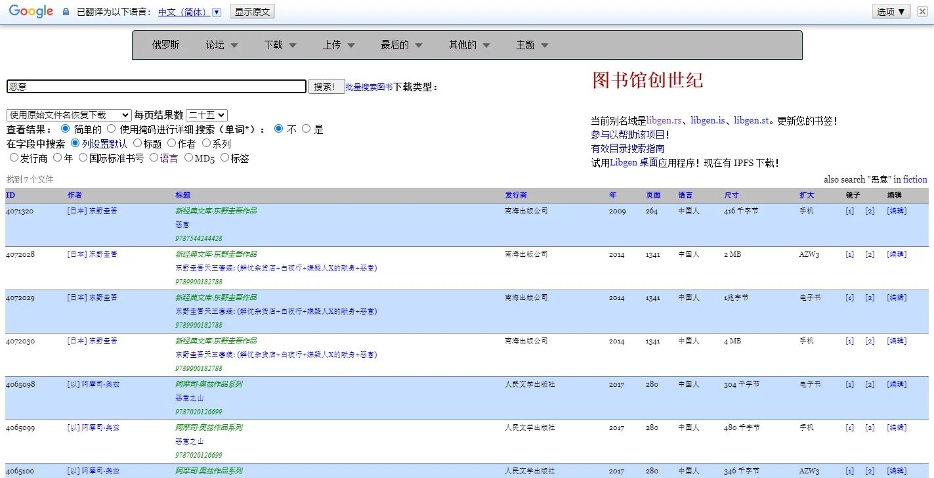This screenshot has width=934, height=478.
Task: Select the 国际标准书号 search field radio
Action: (x=83, y=157)
